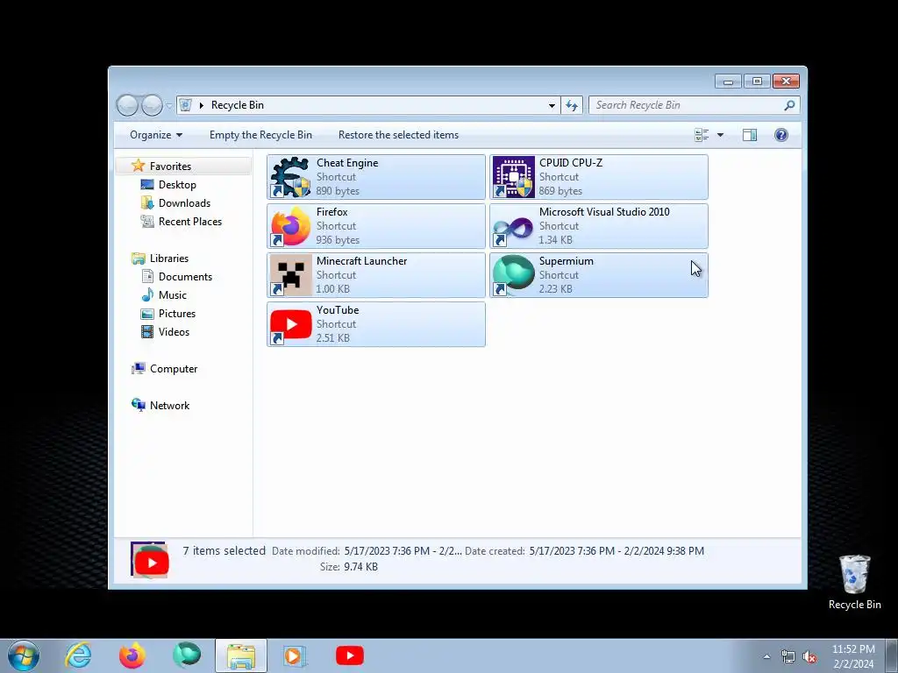Screen dimensions: 898x673
Task: Select the Cheat Engine shortcut icon
Action: pyautogui.click(x=290, y=177)
